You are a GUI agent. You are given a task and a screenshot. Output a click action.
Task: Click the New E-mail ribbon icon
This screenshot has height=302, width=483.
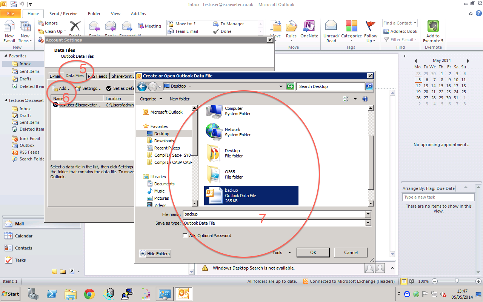tap(9, 32)
